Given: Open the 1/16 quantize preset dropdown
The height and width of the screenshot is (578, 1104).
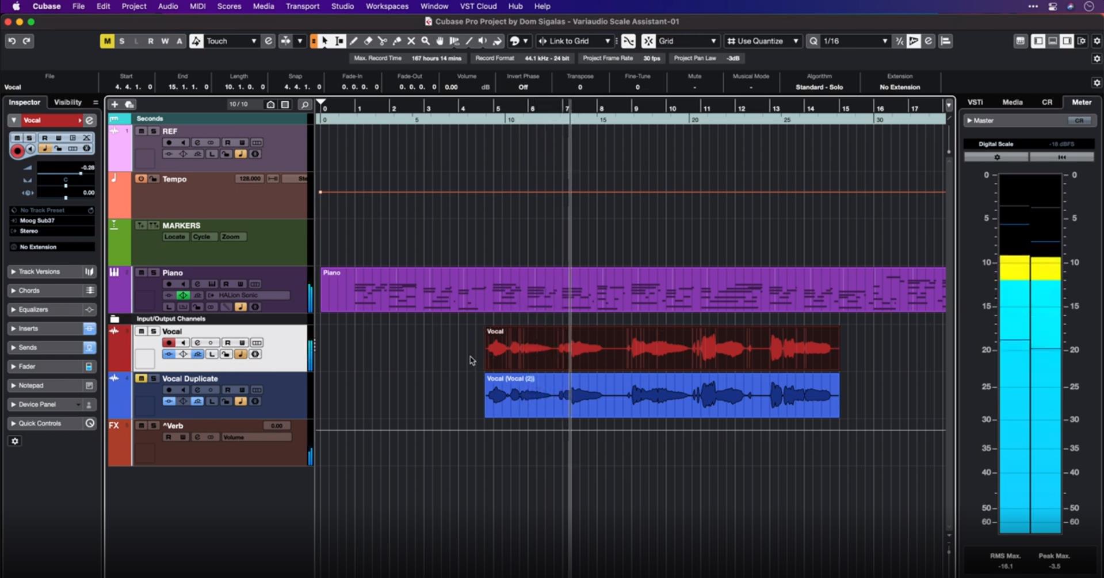Looking at the screenshot, I should pyautogui.click(x=855, y=41).
